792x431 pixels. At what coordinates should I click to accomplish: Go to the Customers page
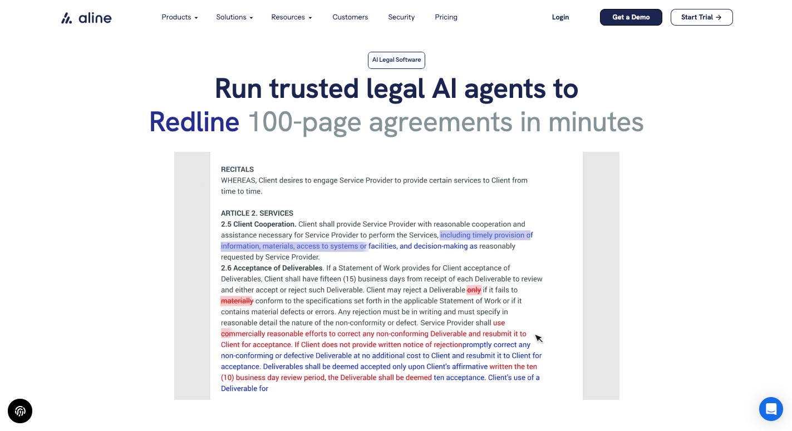[350, 17]
